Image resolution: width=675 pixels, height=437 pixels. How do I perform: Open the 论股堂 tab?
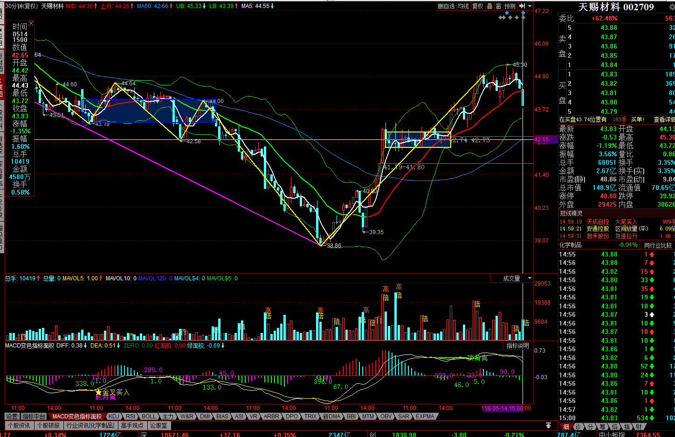coord(158,425)
